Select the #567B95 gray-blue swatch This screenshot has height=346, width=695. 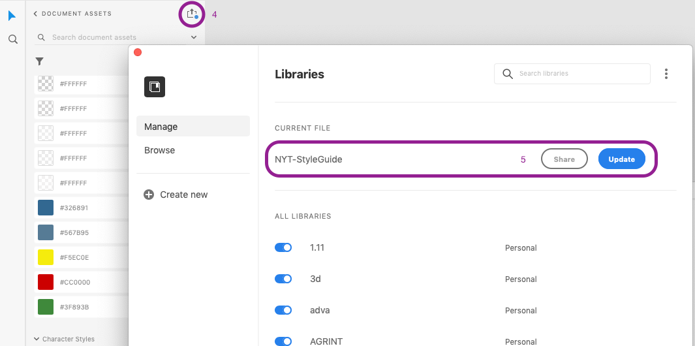46,232
